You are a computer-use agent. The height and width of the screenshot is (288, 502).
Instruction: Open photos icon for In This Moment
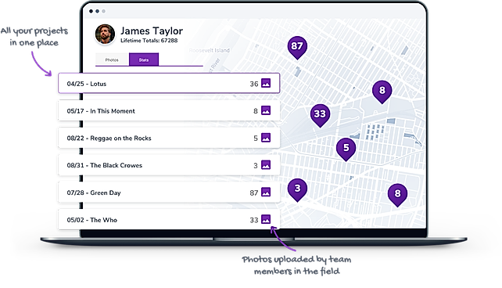tap(266, 110)
